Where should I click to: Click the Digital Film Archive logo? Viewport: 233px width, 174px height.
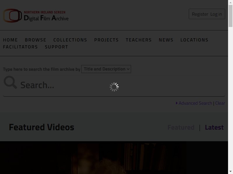pos(36,16)
